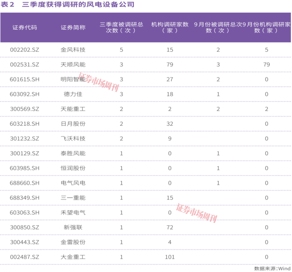Click company name 金雷股份
Image resolution: width=292 pixels, height=272 pixels.
click(73, 242)
